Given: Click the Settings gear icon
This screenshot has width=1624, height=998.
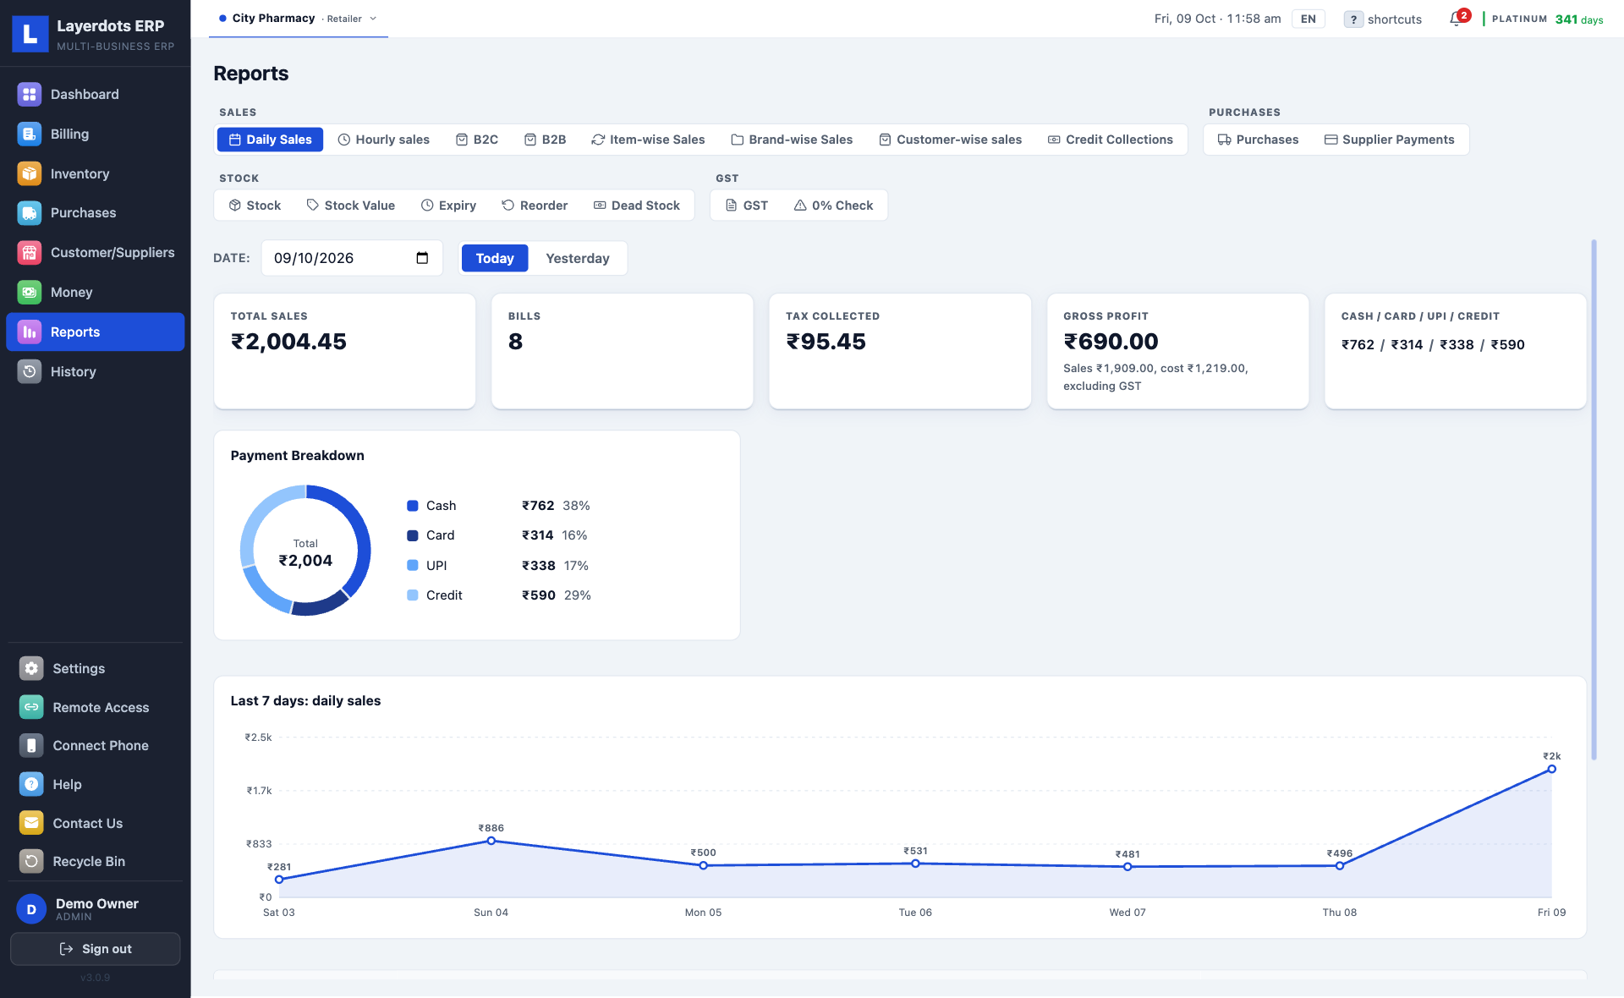Looking at the screenshot, I should point(31,668).
